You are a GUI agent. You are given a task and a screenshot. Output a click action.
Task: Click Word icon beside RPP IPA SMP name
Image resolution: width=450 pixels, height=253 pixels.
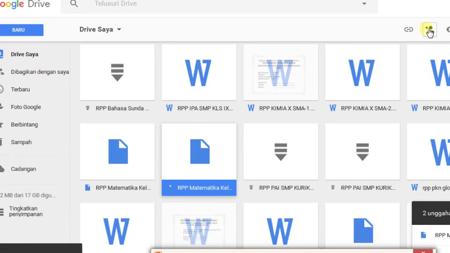[x=169, y=108]
